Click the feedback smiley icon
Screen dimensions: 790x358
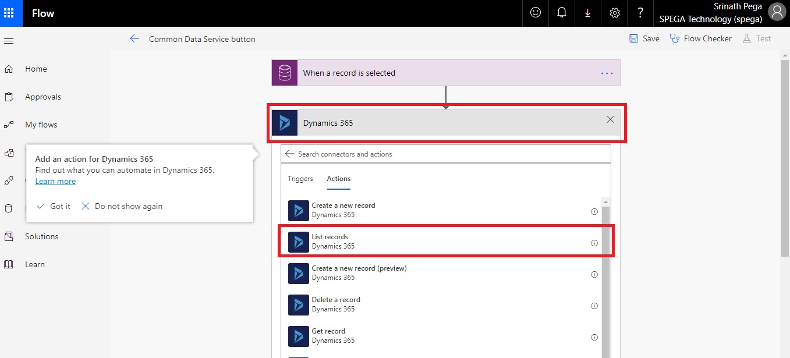point(535,13)
